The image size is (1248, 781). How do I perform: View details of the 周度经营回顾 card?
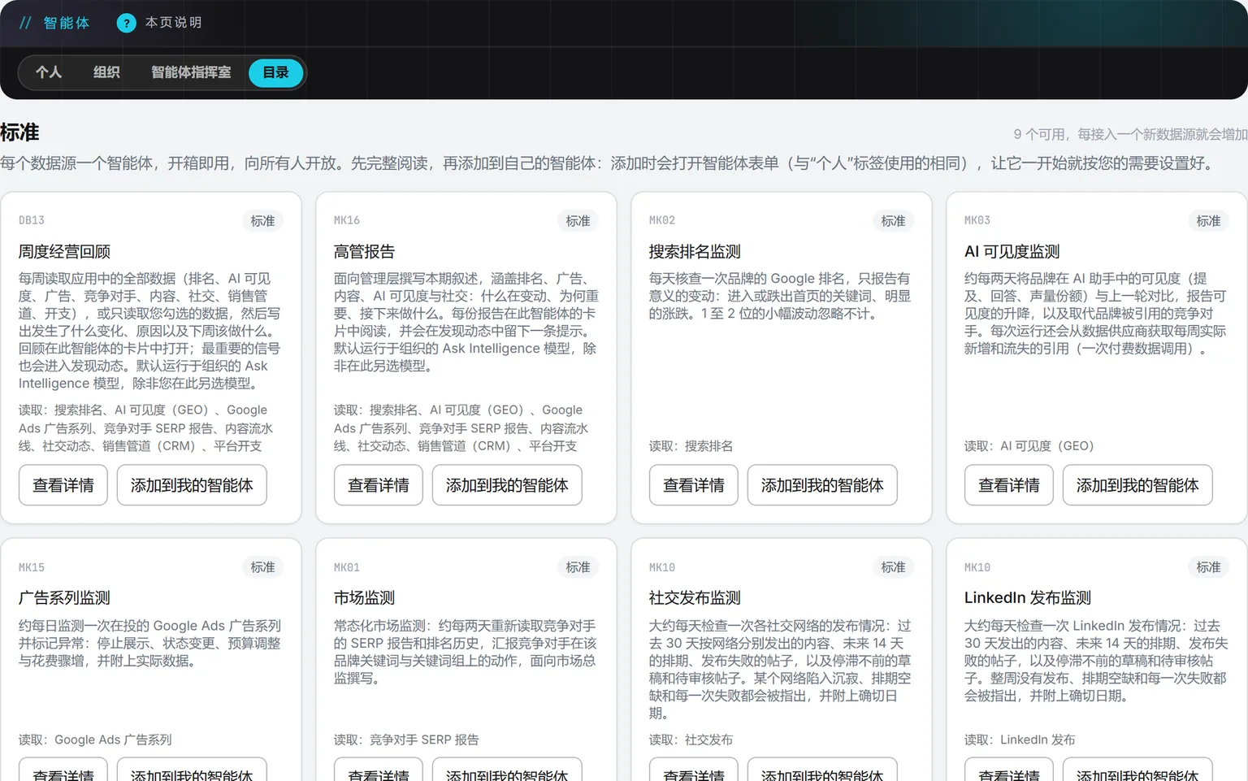pos(63,485)
